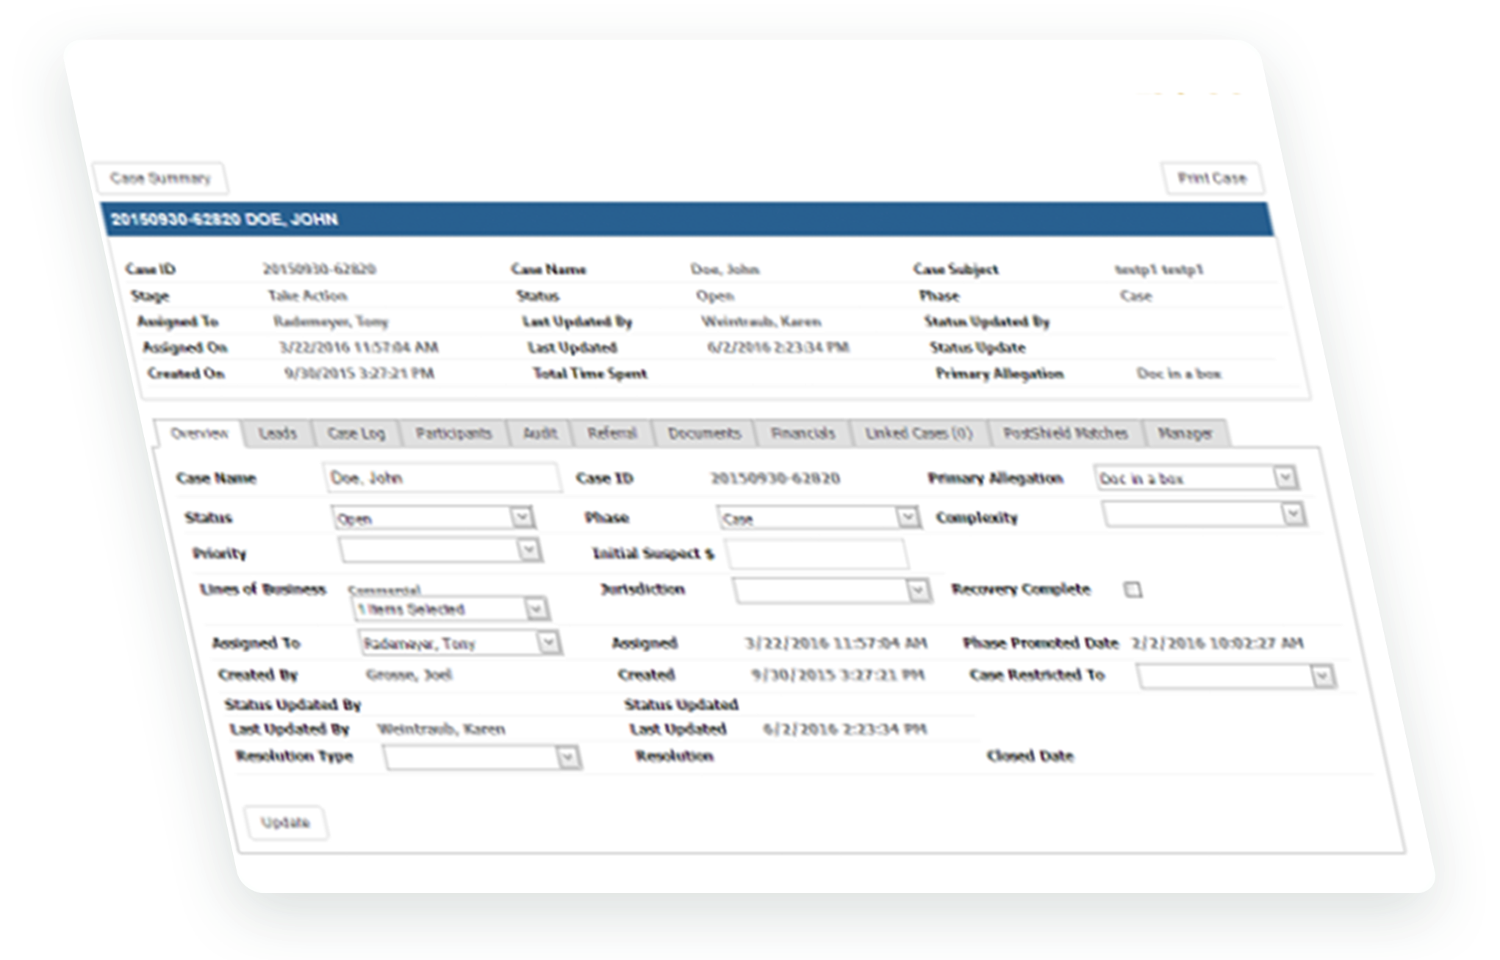Toggle the Recovery Complete checkbox
1500x960 pixels.
(1133, 590)
